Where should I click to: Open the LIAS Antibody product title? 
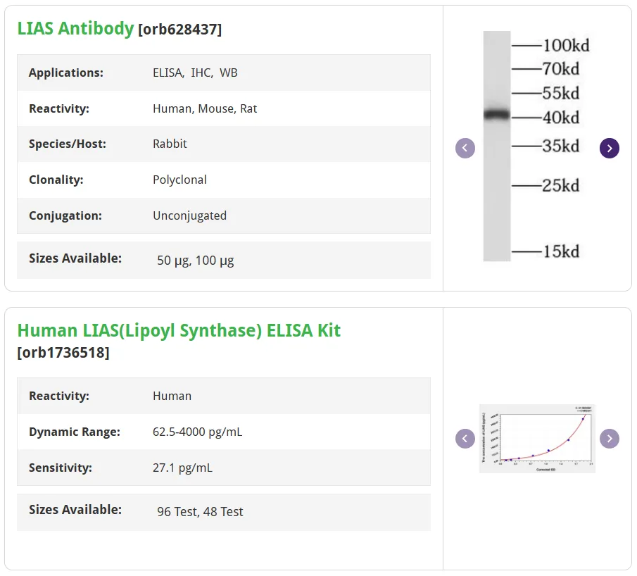click(x=75, y=28)
